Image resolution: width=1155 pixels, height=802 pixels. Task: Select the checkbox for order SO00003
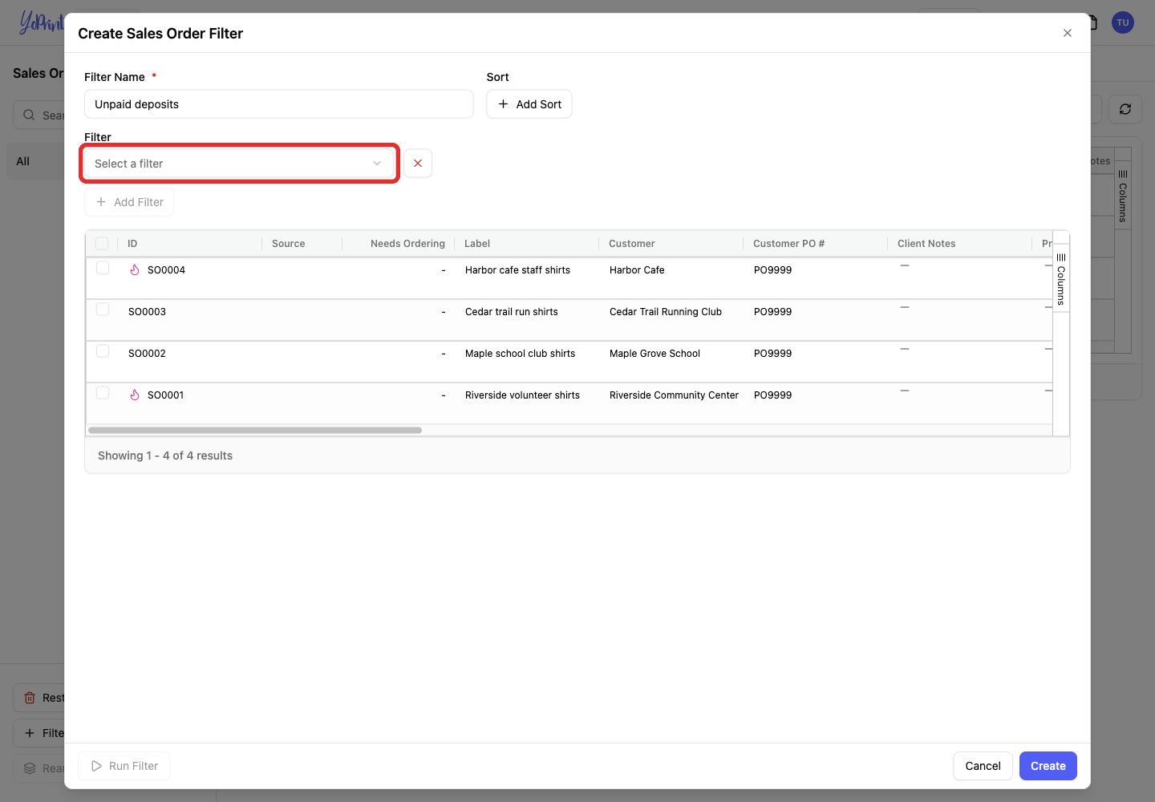coord(103,310)
